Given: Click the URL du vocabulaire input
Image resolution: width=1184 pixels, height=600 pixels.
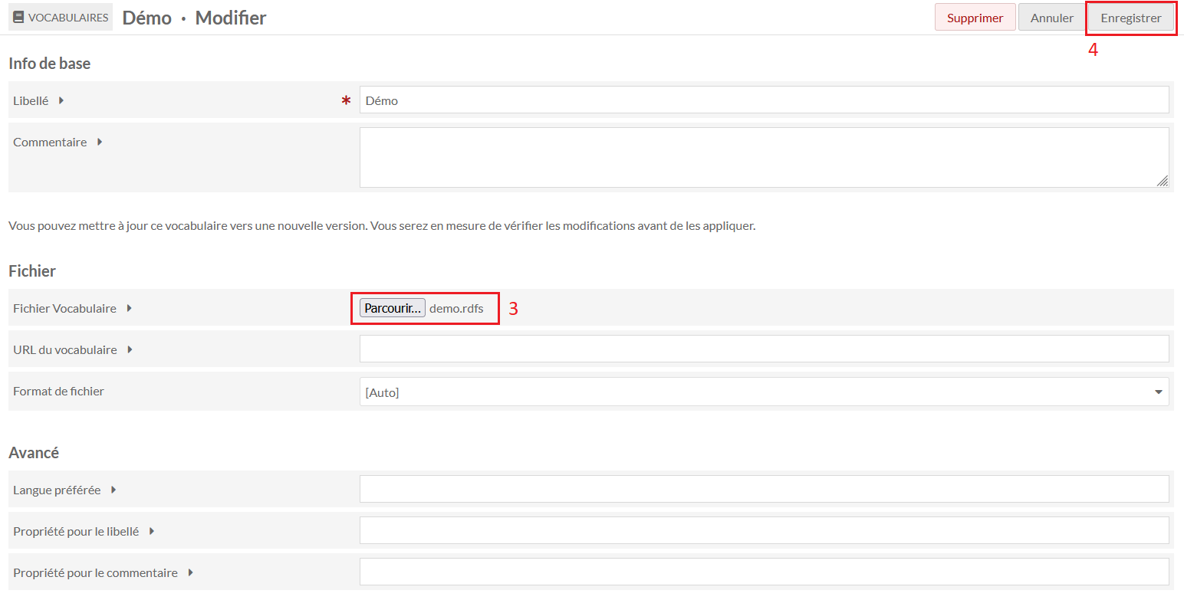Looking at the screenshot, I should tap(764, 349).
